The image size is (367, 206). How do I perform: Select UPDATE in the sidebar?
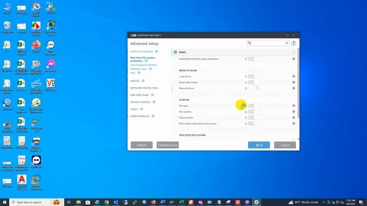pyautogui.click(x=135, y=81)
